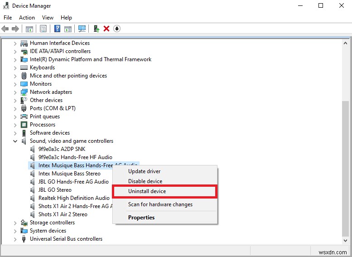The height and width of the screenshot is (257, 352).
Task: Expand the Storage controllers node
Action: (15, 223)
